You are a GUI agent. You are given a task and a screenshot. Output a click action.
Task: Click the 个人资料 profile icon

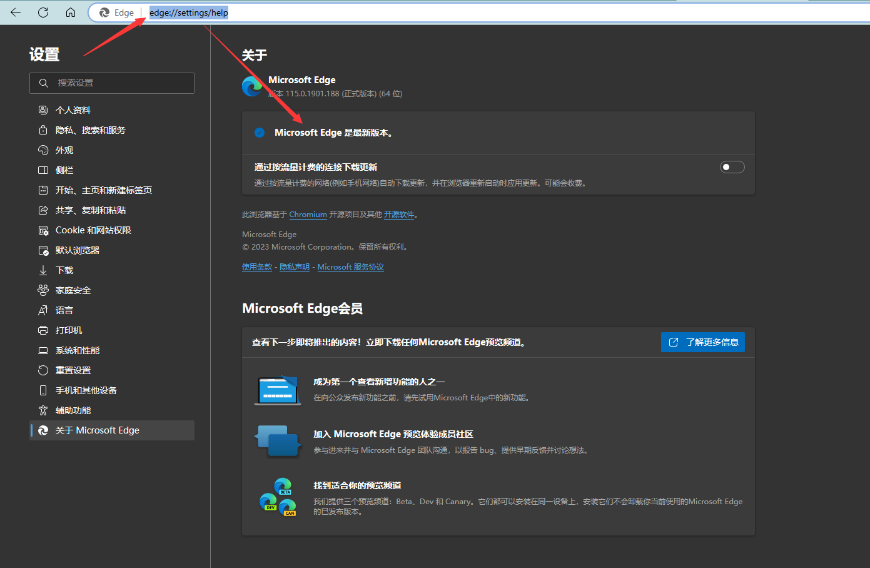(43, 110)
